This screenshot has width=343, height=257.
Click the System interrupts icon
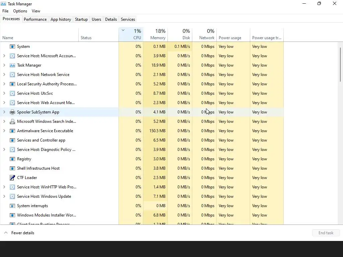click(12, 206)
